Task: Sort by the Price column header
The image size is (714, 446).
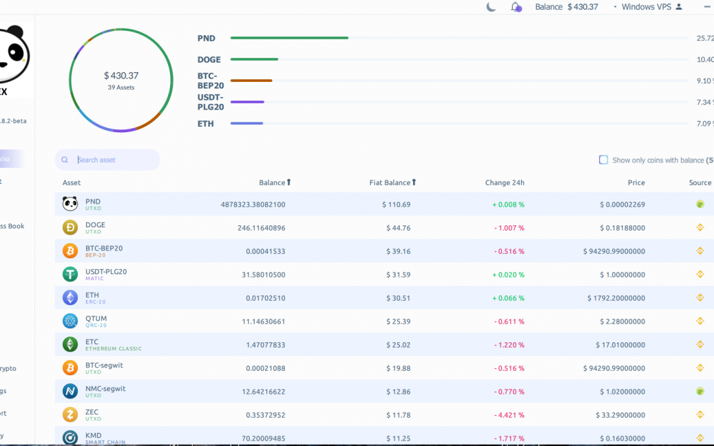Action: tap(636, 182)
